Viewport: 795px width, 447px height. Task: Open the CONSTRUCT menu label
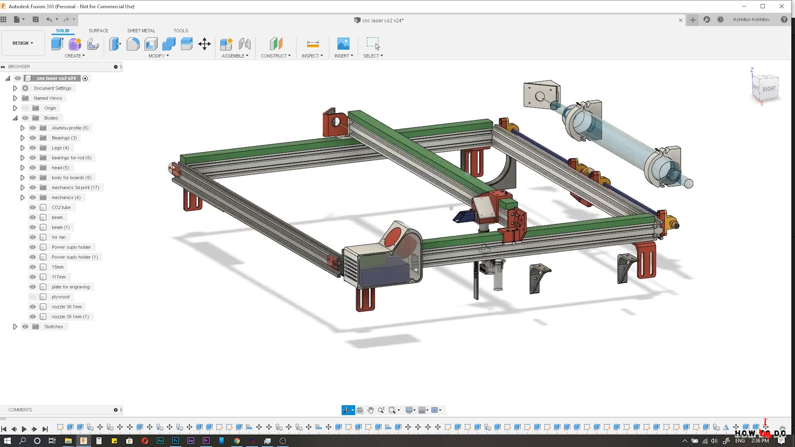275,56
